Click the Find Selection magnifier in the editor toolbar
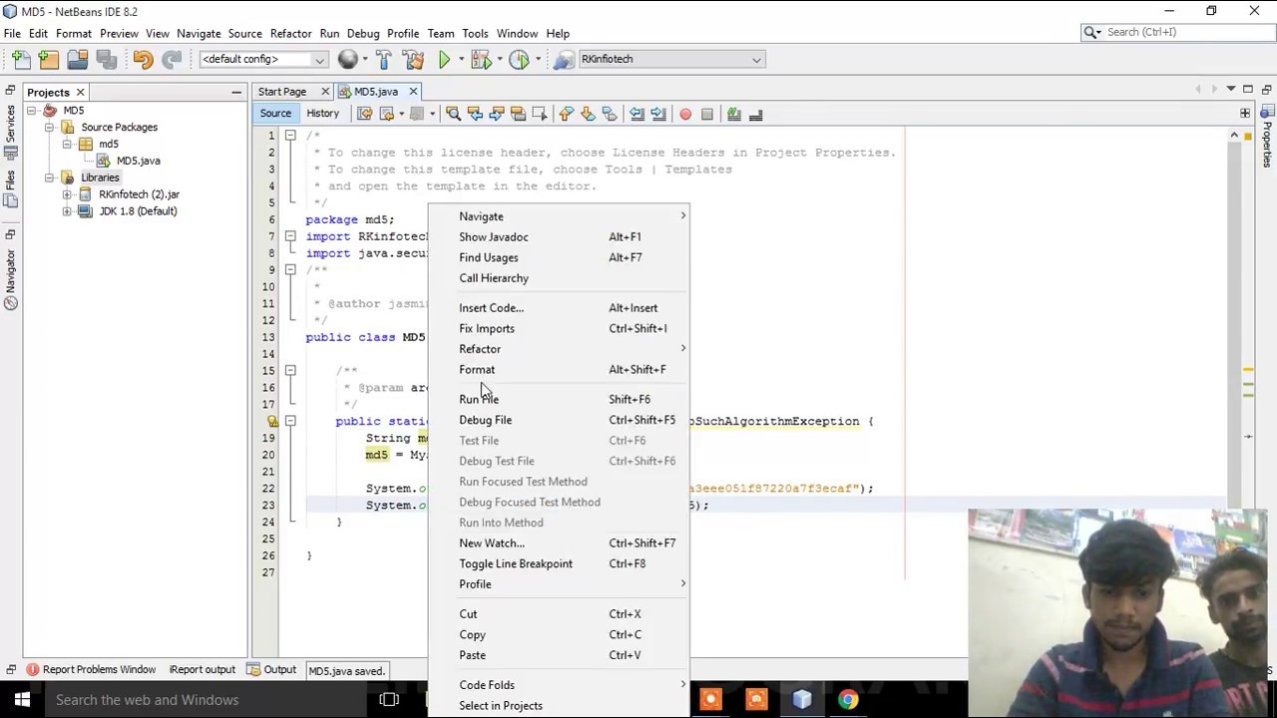This screenshot has width=1277, height=718. [453, 114]
